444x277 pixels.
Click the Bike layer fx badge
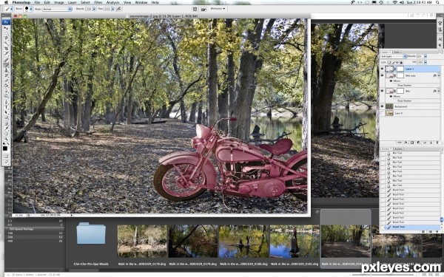point(434,91)
